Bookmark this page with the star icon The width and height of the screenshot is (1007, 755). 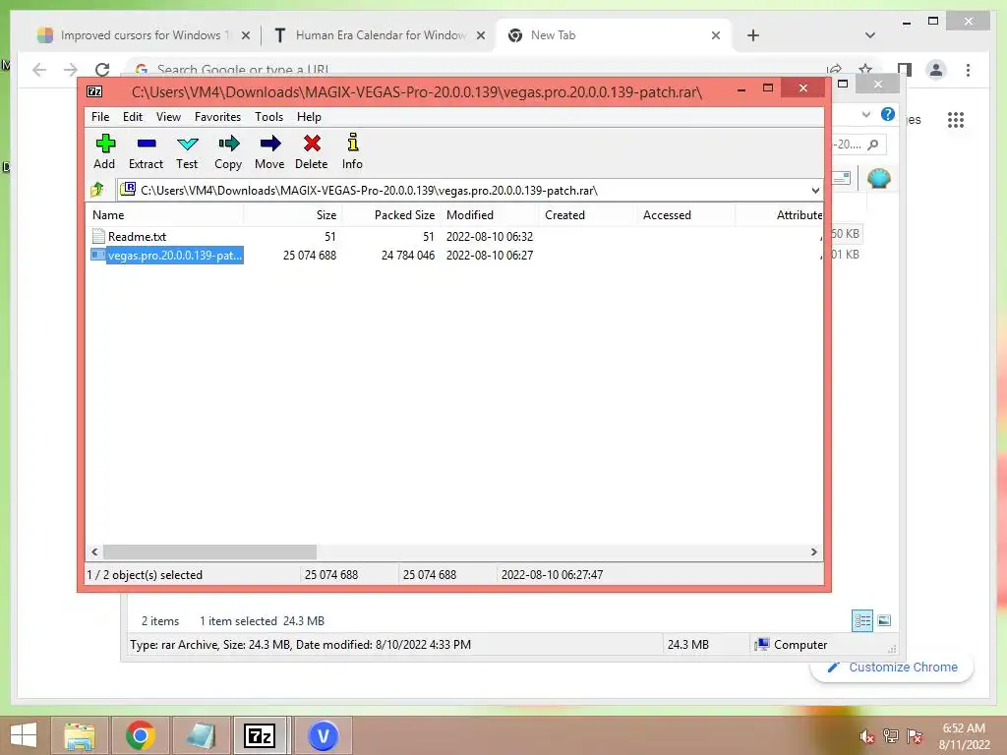pos(865,68)
